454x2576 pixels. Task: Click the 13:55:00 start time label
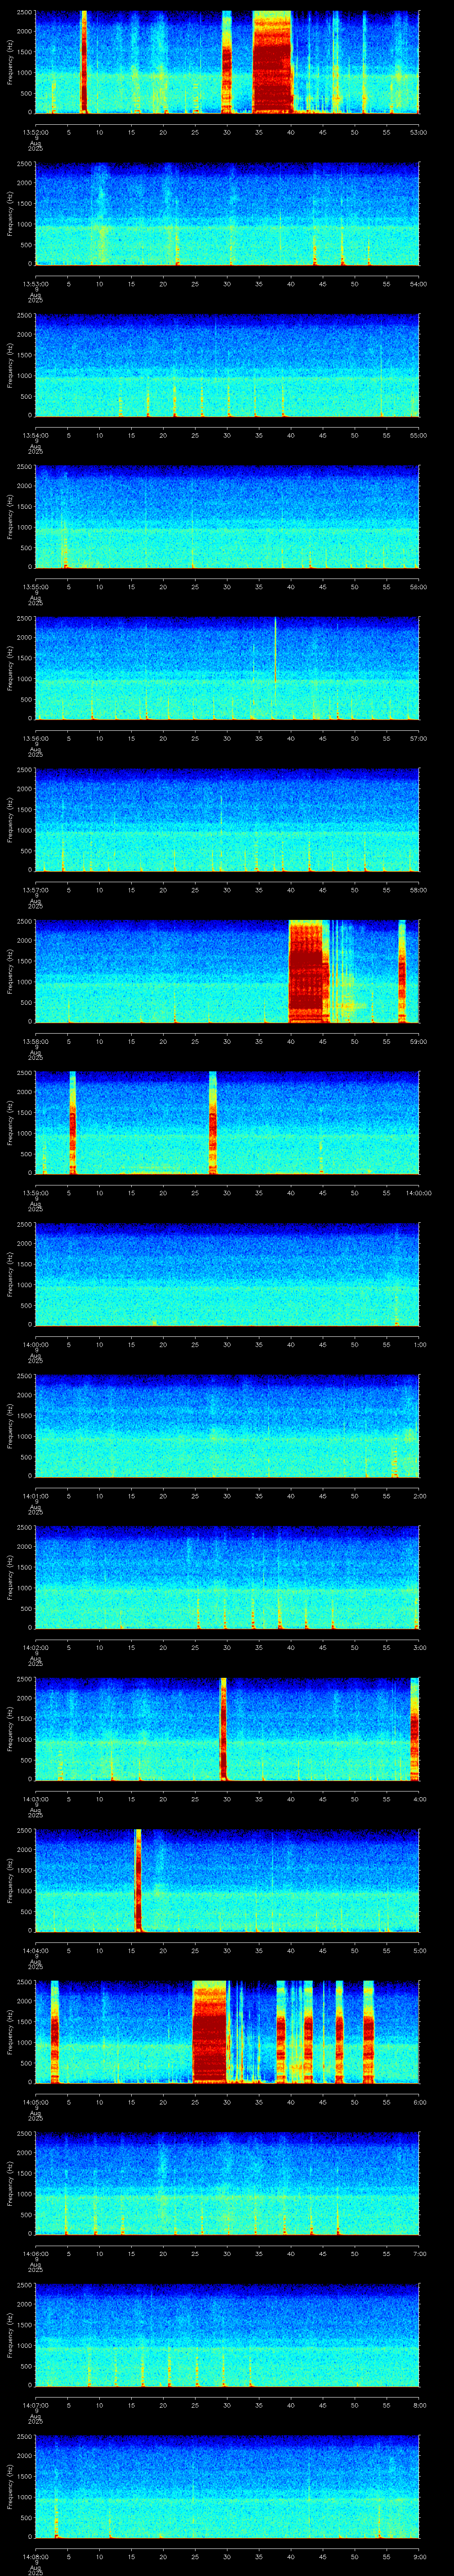coord(35,587)
